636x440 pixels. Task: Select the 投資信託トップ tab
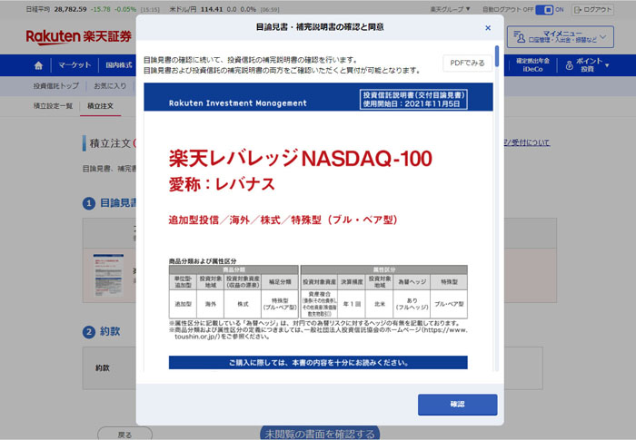tap(55, 86)
